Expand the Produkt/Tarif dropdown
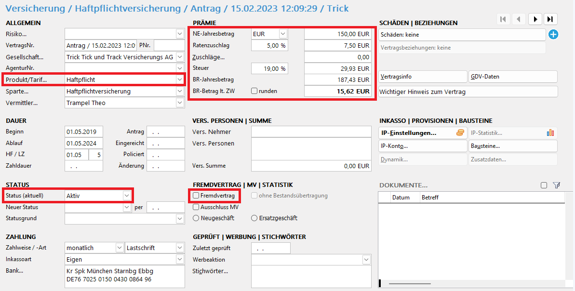The width and height of the screenshot is (575, 291). click(x=180, y=79)
